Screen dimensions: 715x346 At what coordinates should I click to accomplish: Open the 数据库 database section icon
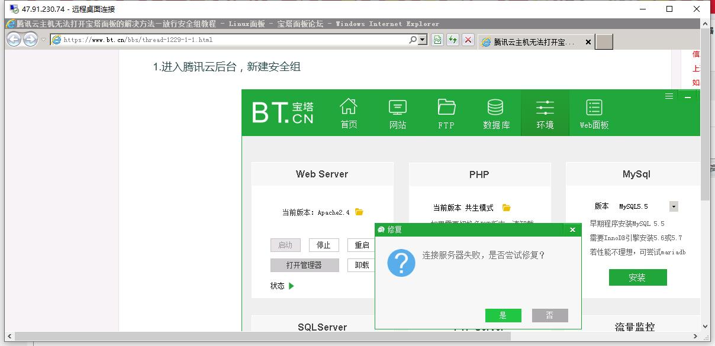[496, 113]
